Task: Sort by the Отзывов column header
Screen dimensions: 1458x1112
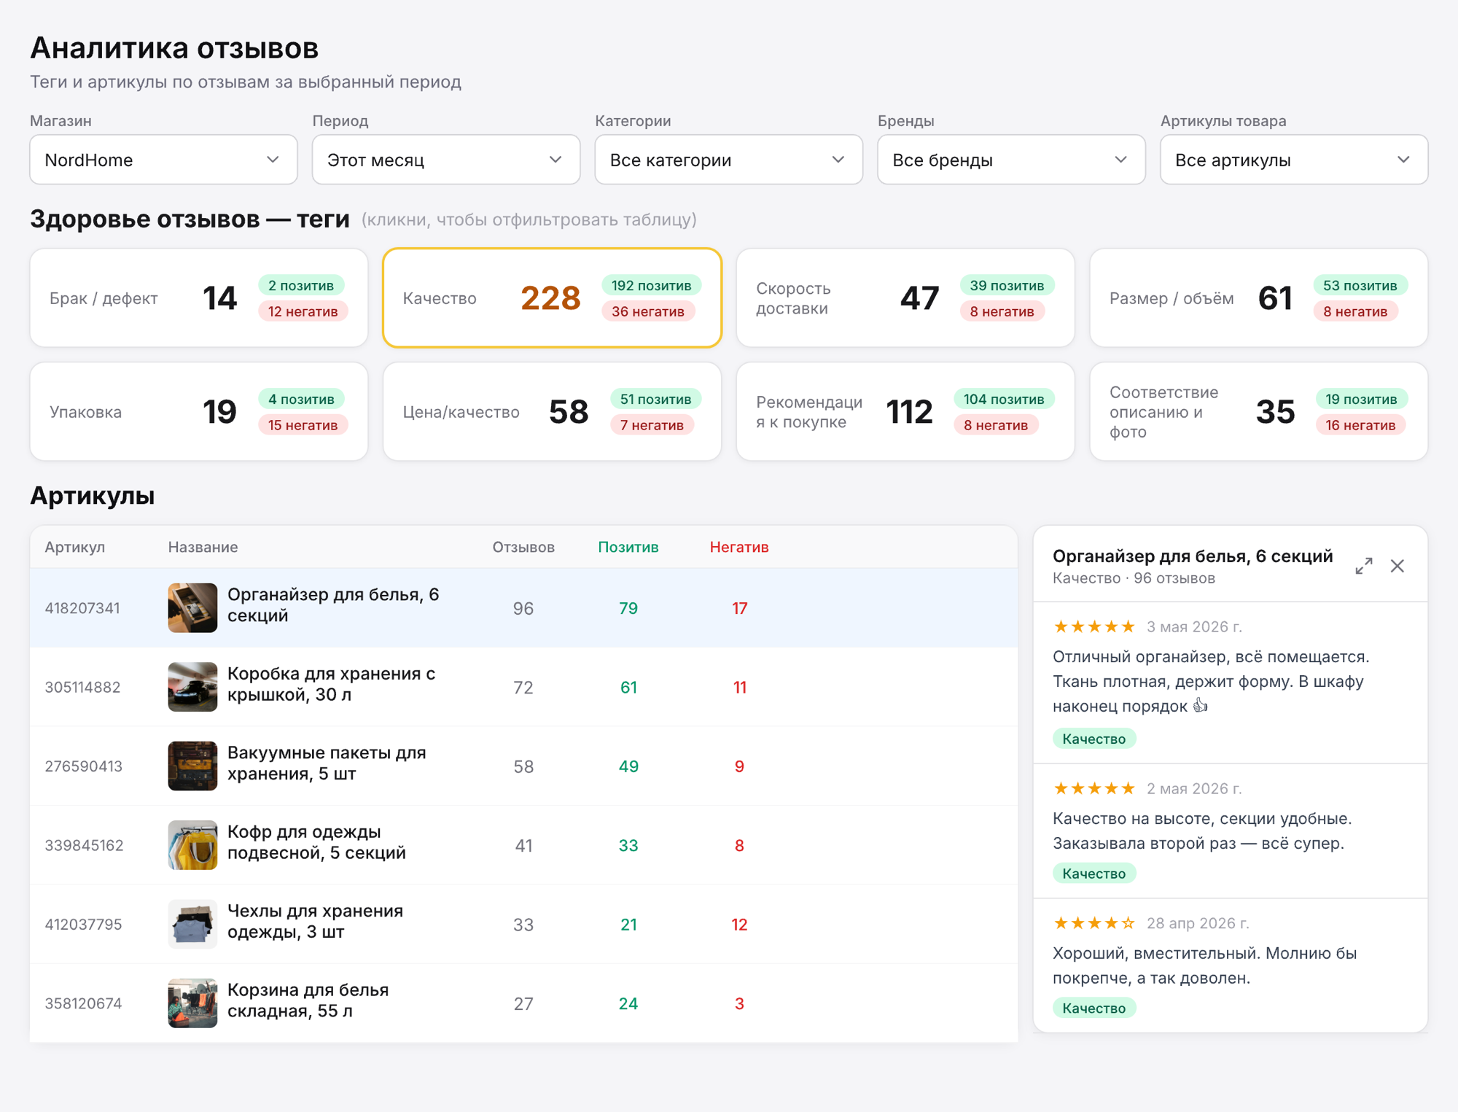Action: point(523,547)
